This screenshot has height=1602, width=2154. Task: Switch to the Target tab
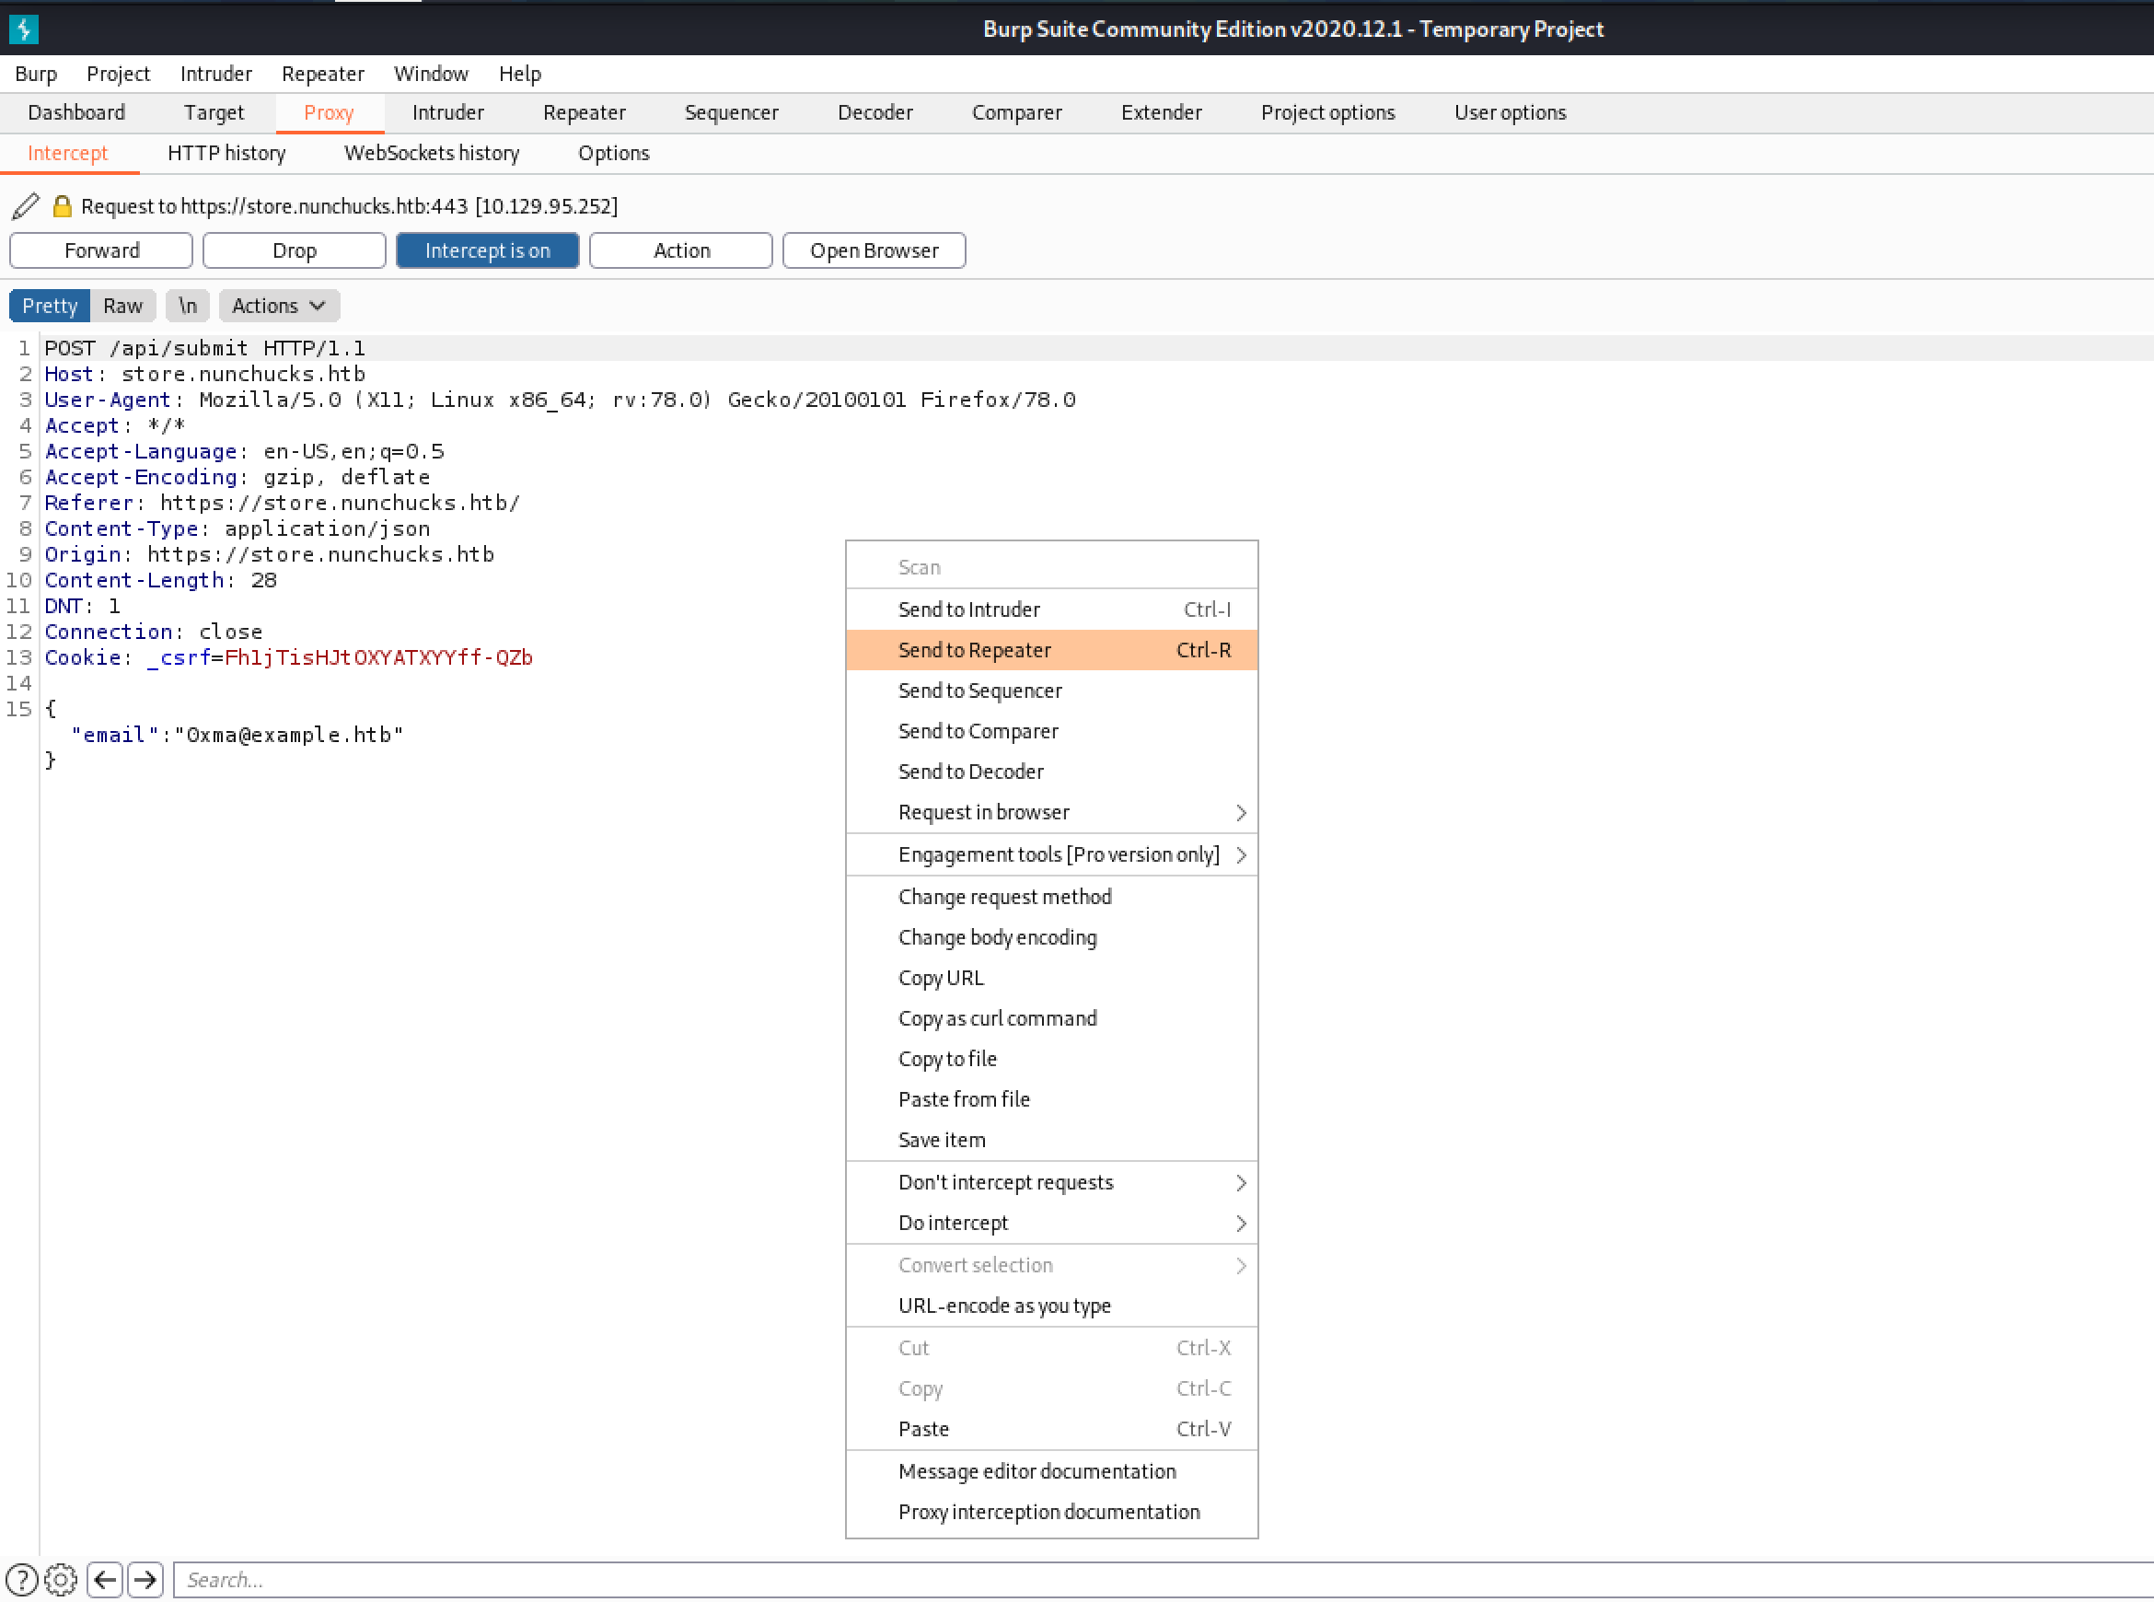[x=214, y=112]
